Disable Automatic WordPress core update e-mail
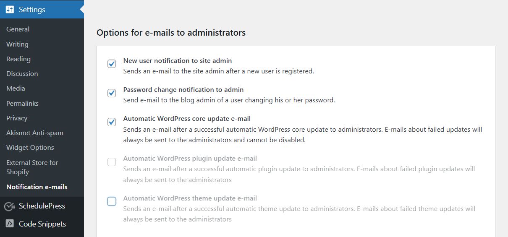This screenshot has height=237, width=508. [x=112, y=122]
